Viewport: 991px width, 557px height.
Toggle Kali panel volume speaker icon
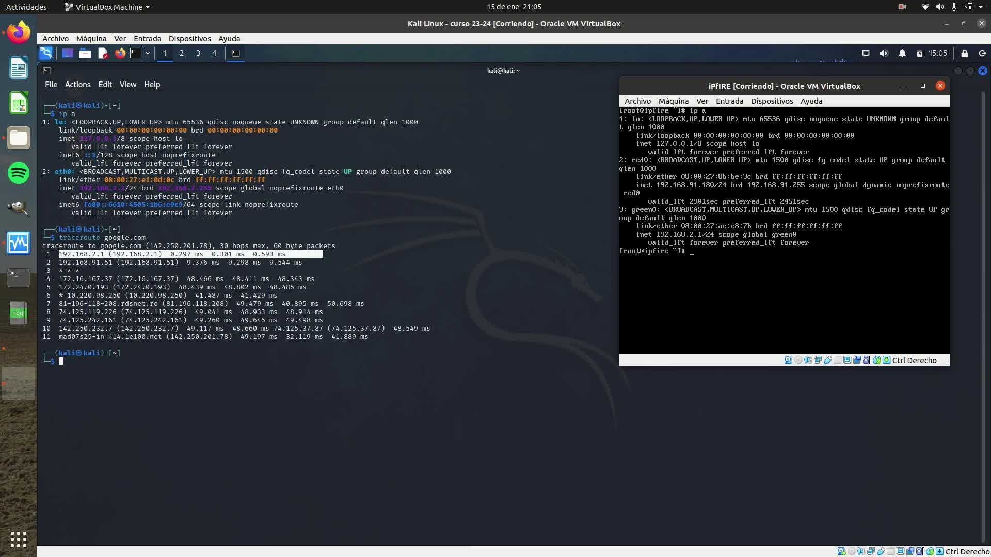pyautogui.click(x=884, y=53)
